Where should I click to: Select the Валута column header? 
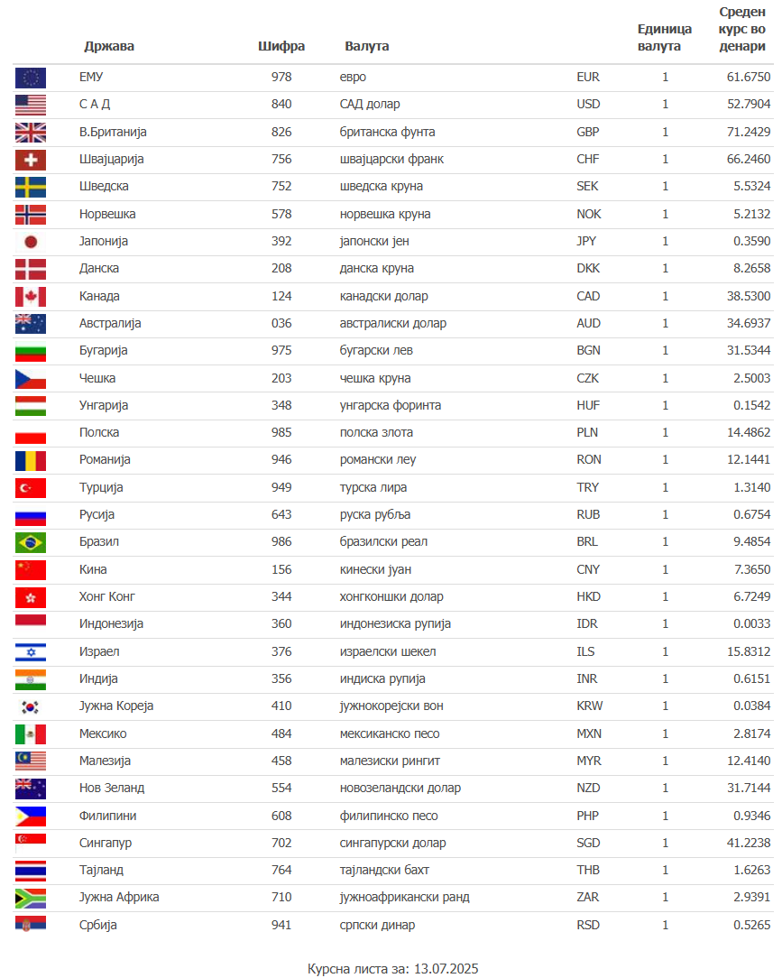click(x=367, y=46)
